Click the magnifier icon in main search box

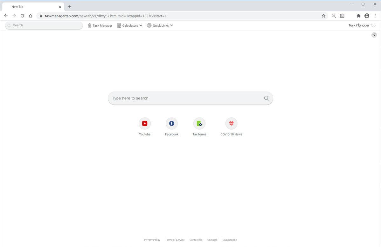pos(266,98)
